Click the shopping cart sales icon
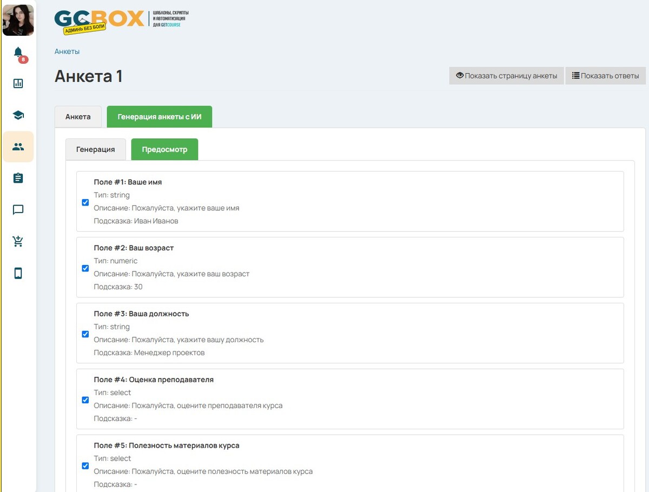This screenshot has height=492, width=649. point(18,241)
